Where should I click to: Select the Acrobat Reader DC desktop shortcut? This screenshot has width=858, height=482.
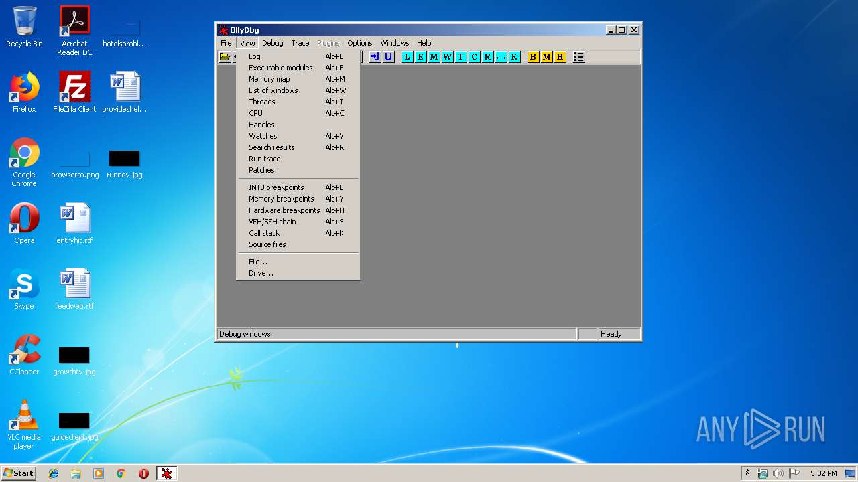[74, 31]
